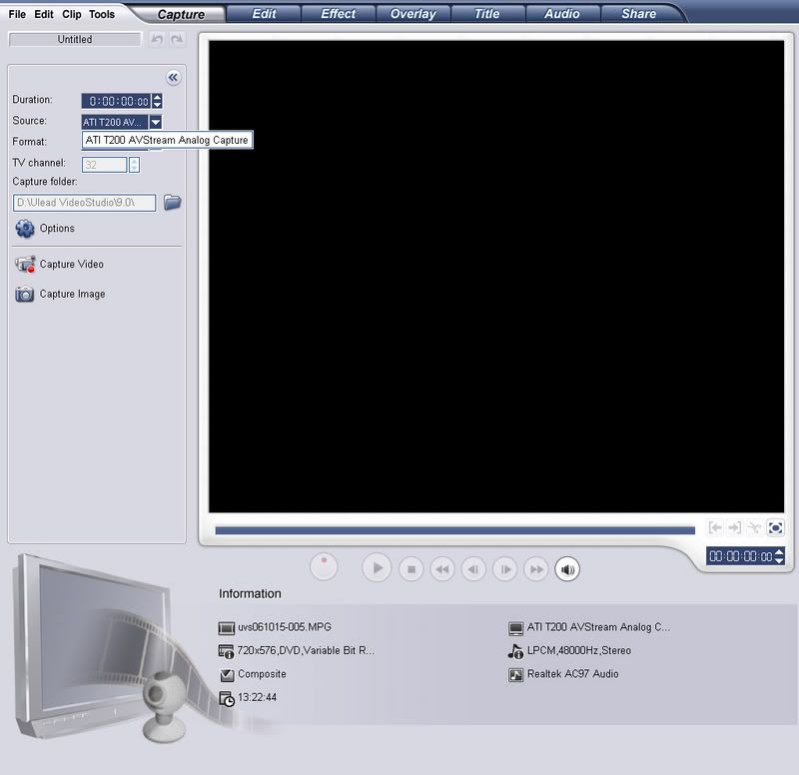Click the Next frame button

(x=505, y=569)
